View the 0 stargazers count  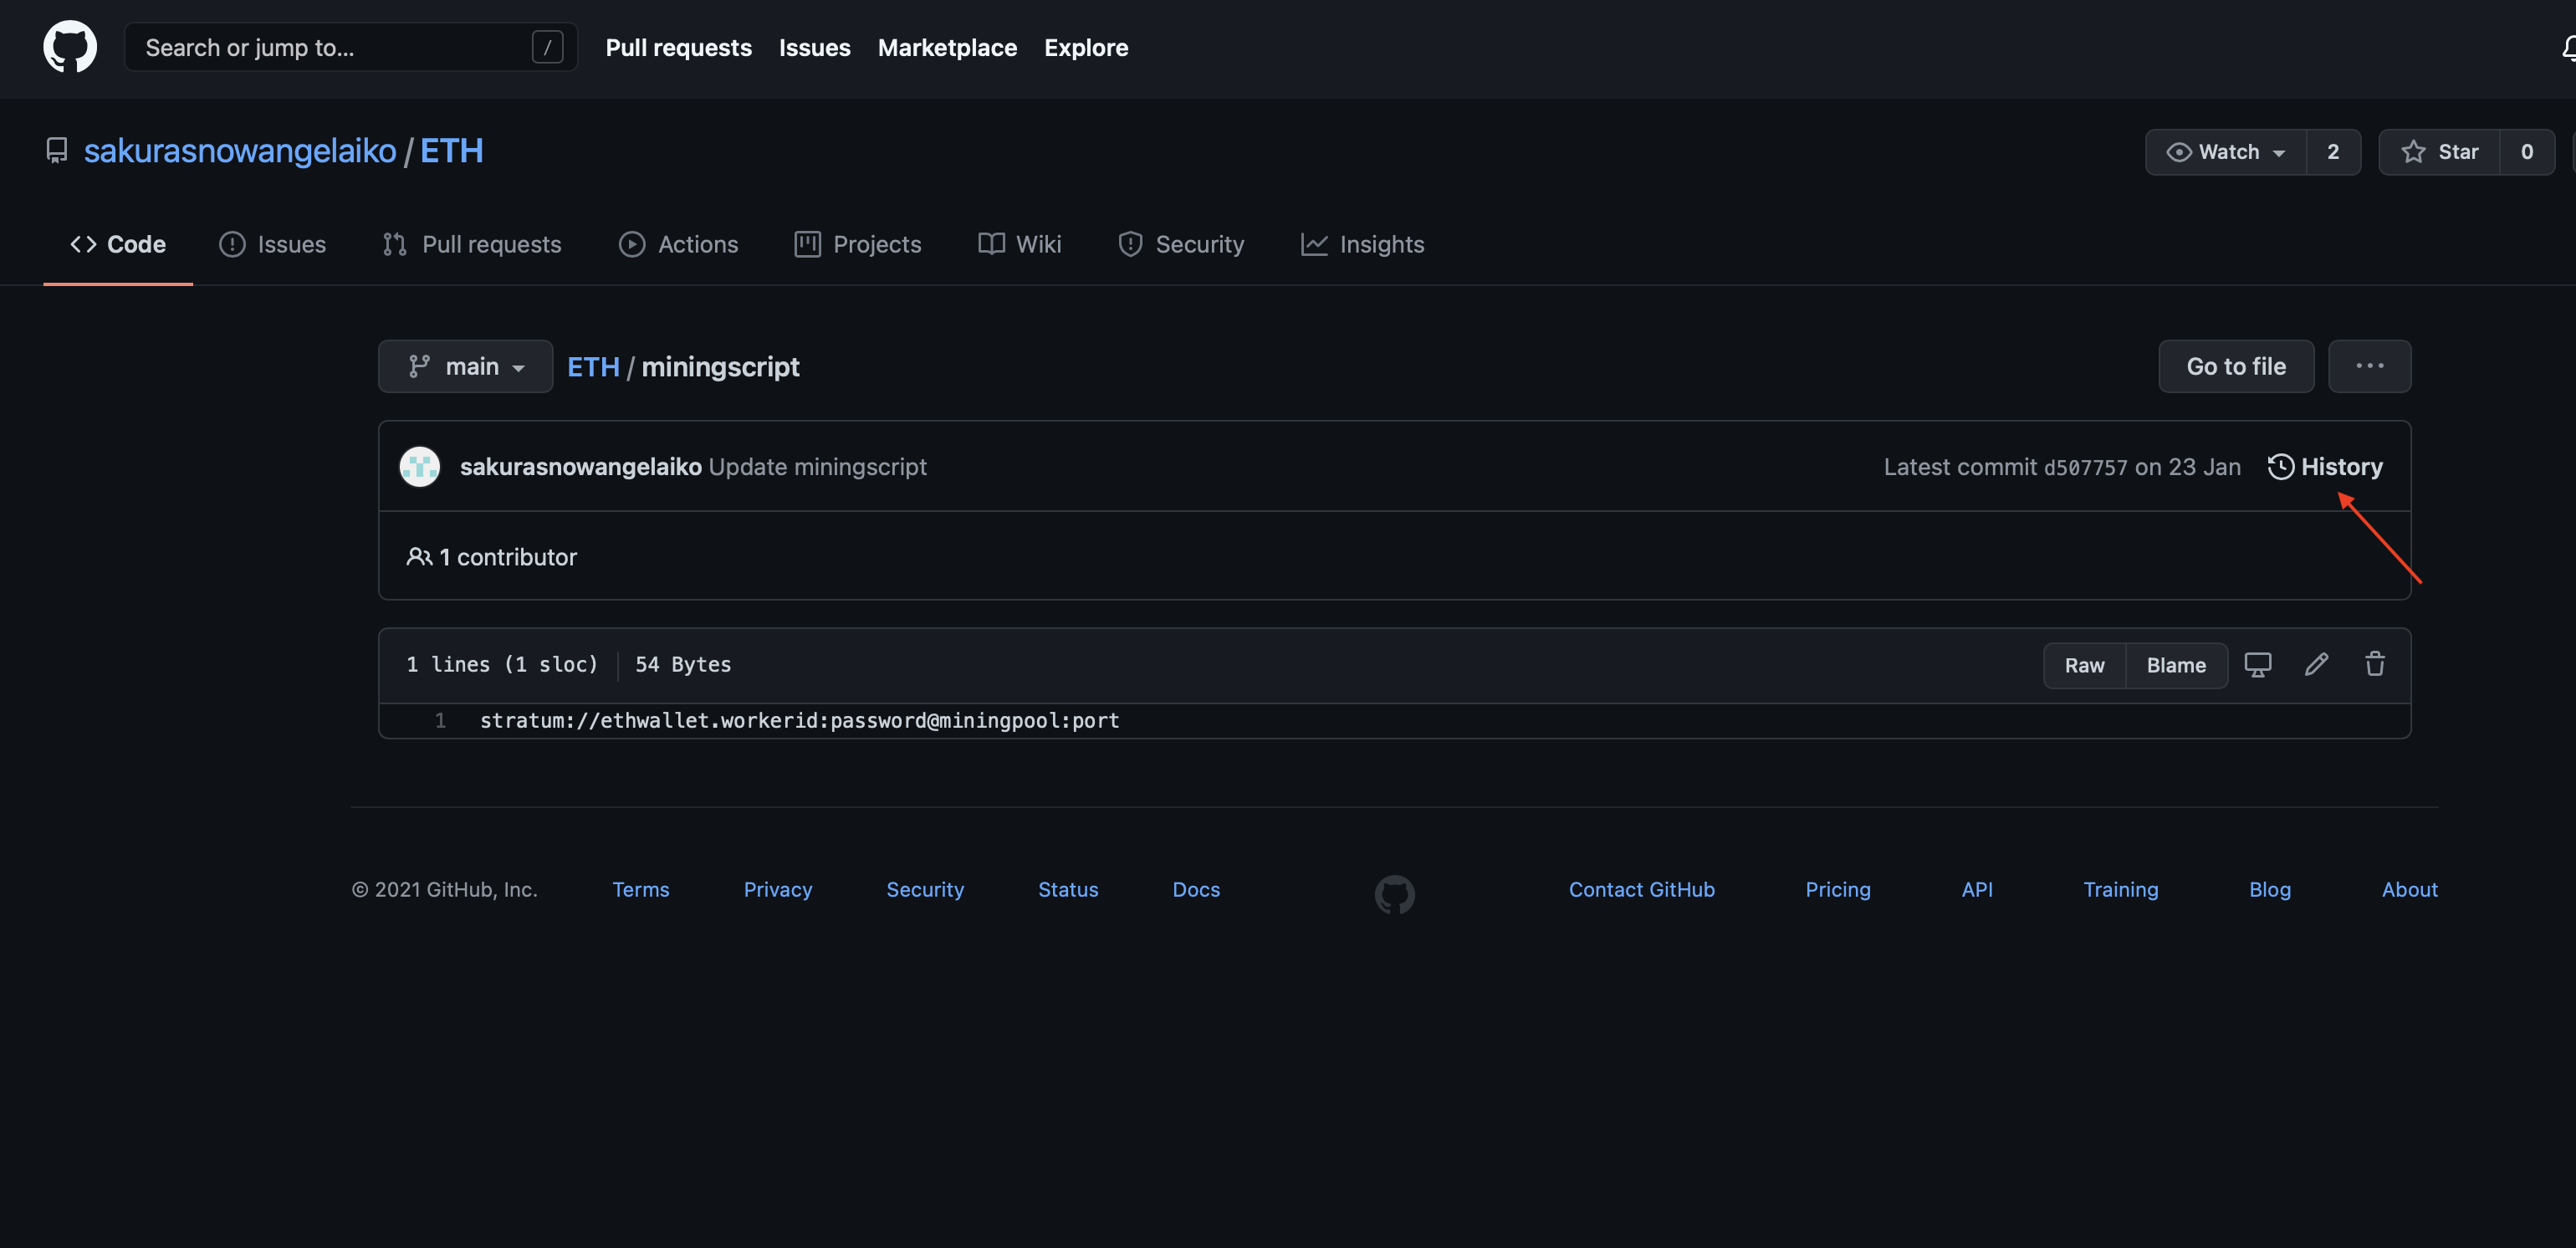(x=2527, y=152)
